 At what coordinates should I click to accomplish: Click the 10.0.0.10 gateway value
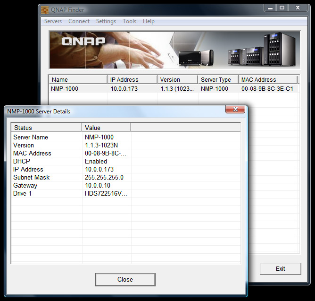98,185
